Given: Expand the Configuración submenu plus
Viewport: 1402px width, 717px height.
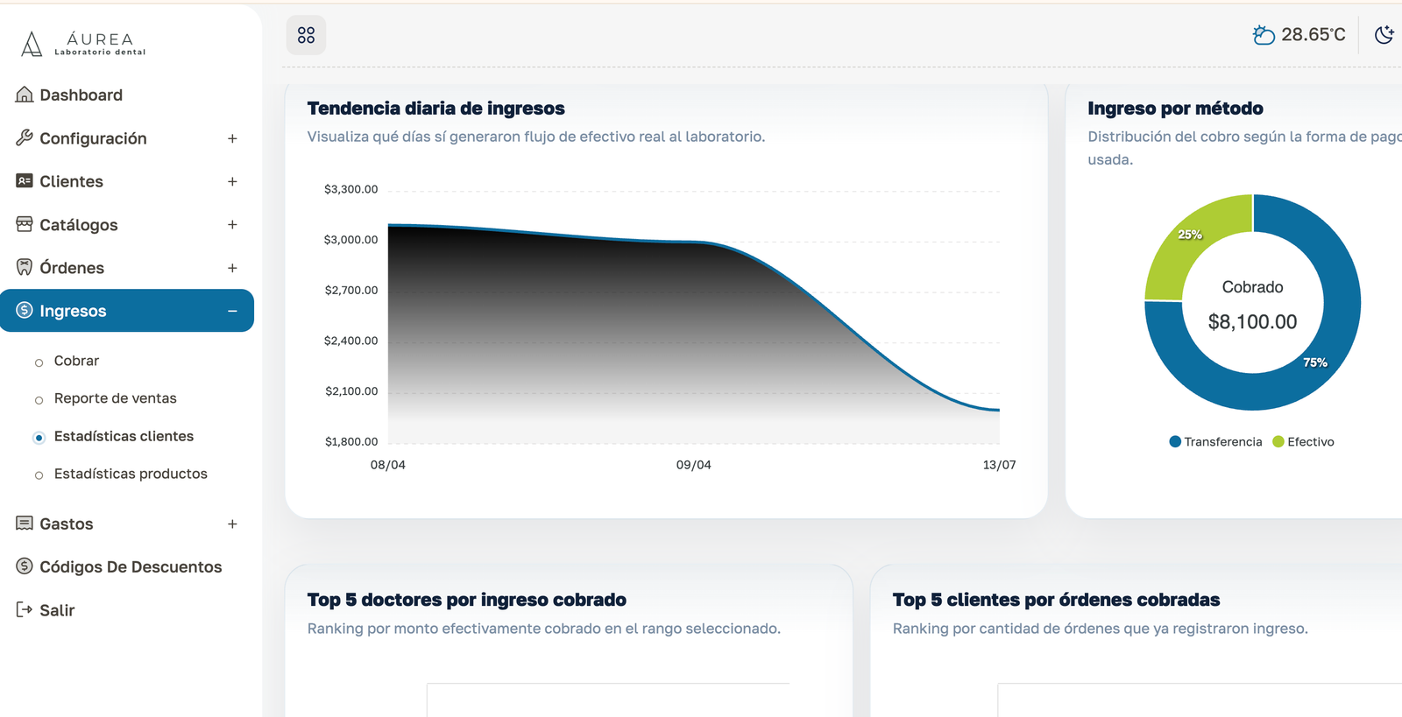Looking at the screenshot, I should tap(232, 138).
